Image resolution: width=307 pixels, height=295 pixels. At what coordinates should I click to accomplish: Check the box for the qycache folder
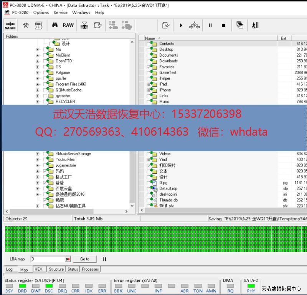pyautogui.click(x=45, y=96)
